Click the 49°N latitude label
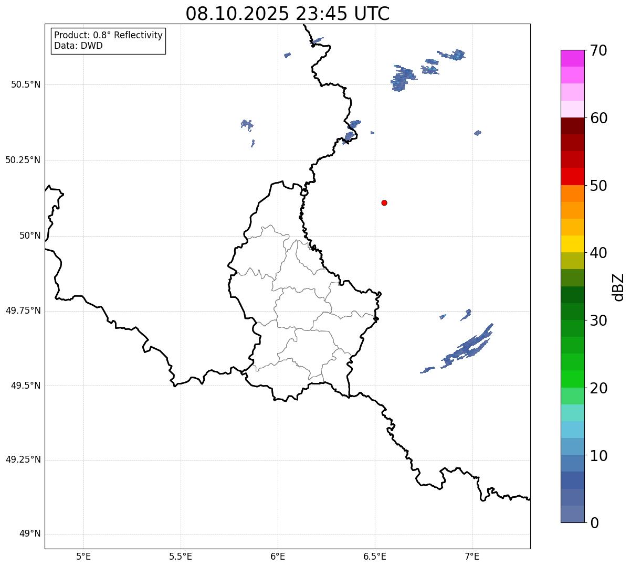 (x=30, y=534)
